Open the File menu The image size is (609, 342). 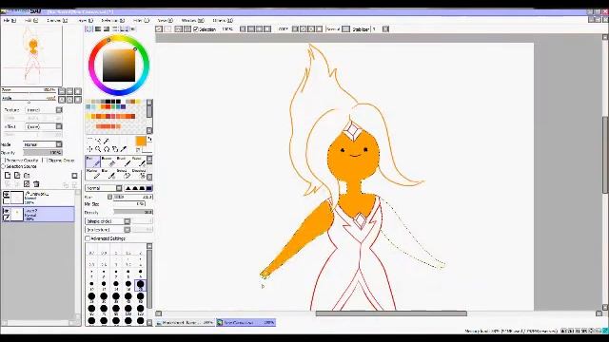tap(10, 20)
